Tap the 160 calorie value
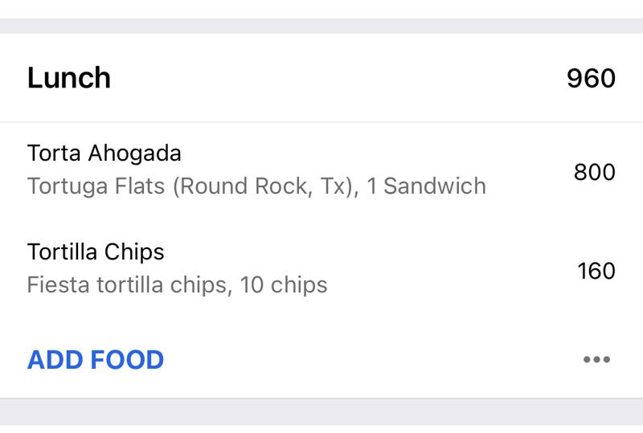The height and width of the screenshot is (433, 643). [x=596, y=271]
